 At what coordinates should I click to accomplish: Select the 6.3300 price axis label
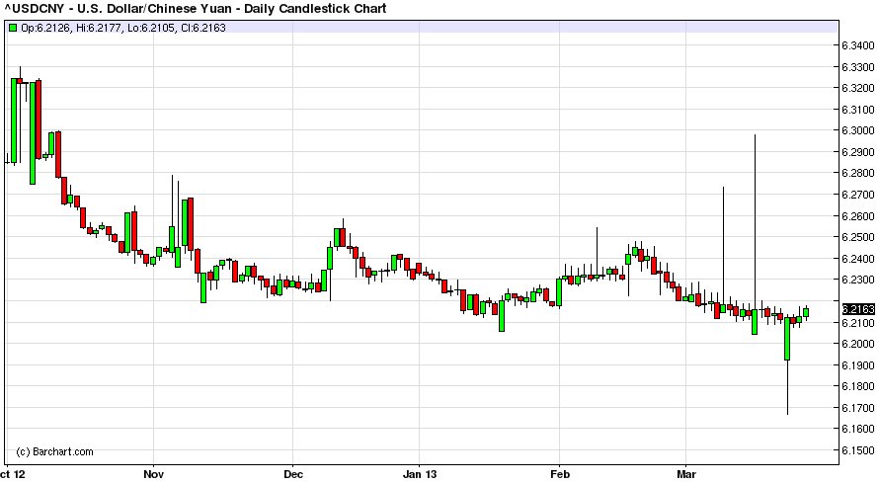click(x=858, y=67)
